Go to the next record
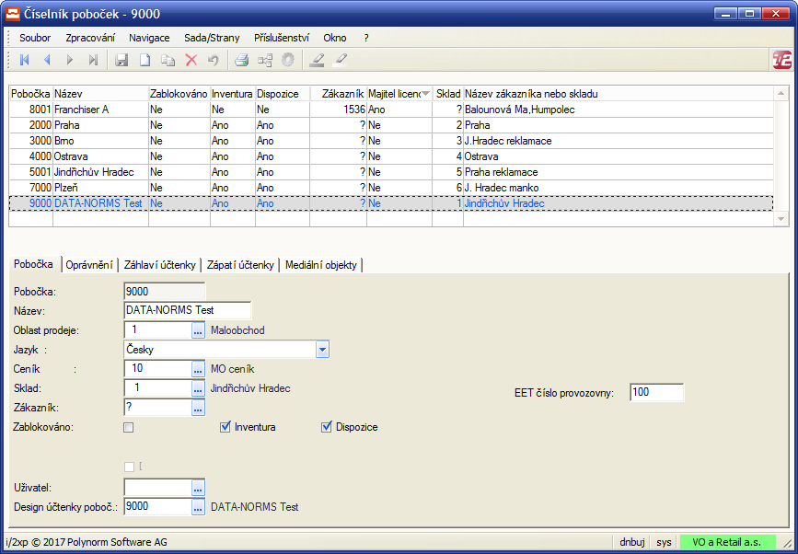798x554 pixels. [x=70, y=60]
